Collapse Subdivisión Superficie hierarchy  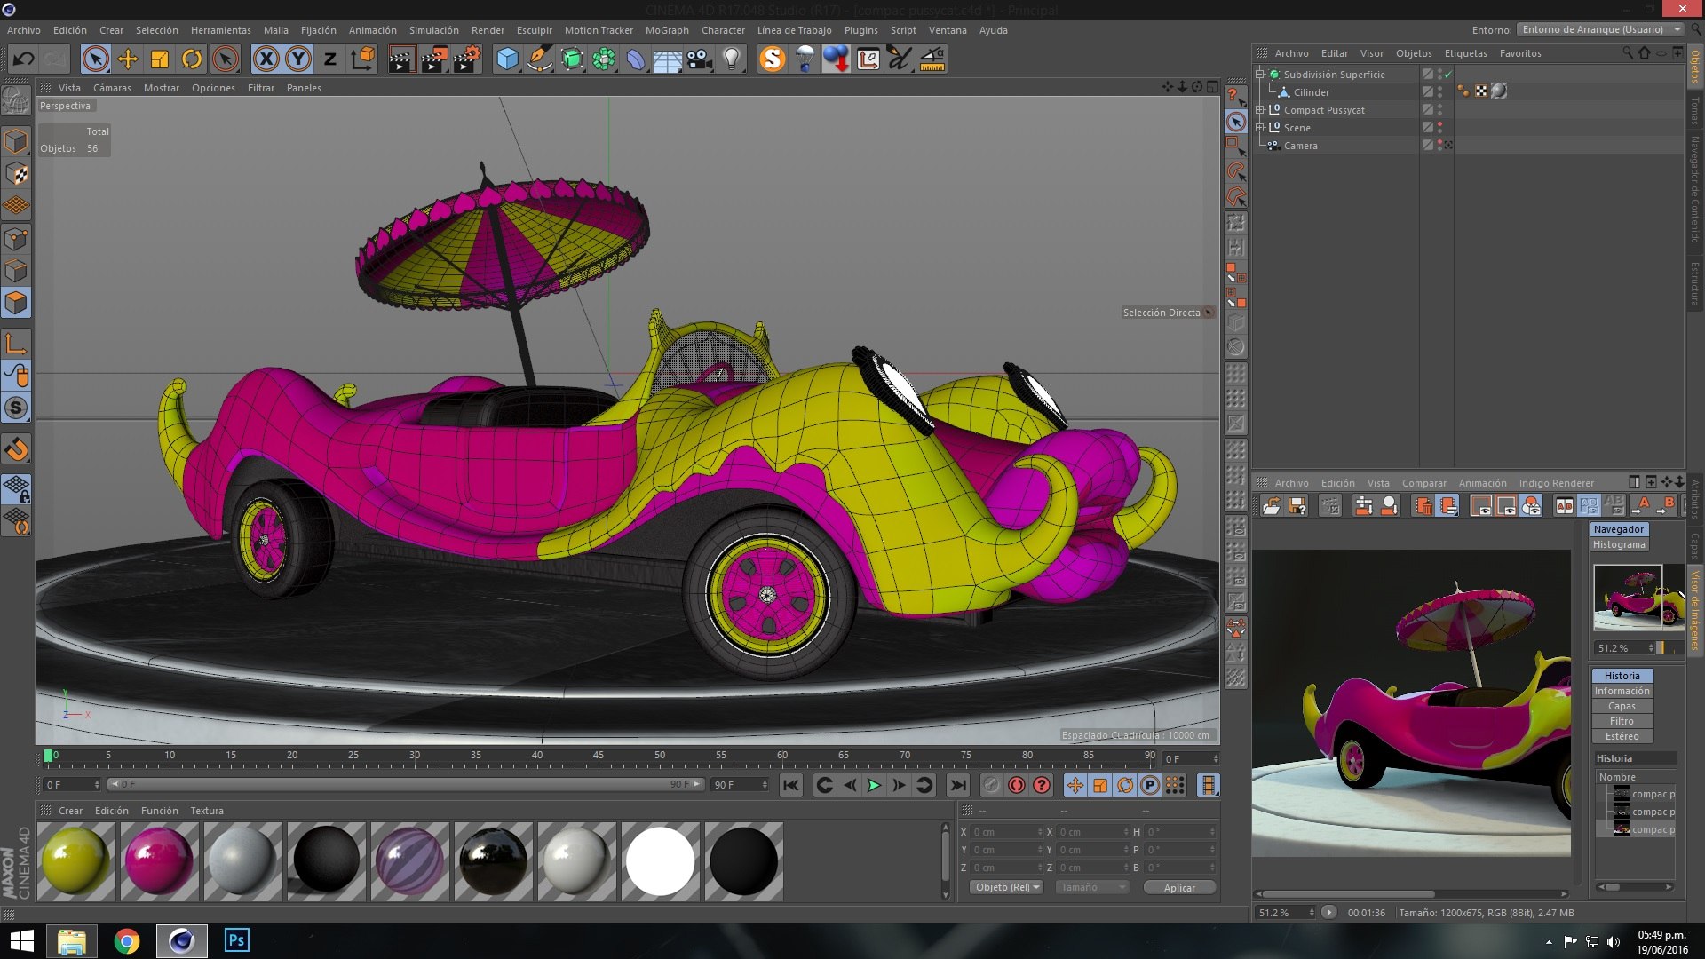(x=1260, y=75)
